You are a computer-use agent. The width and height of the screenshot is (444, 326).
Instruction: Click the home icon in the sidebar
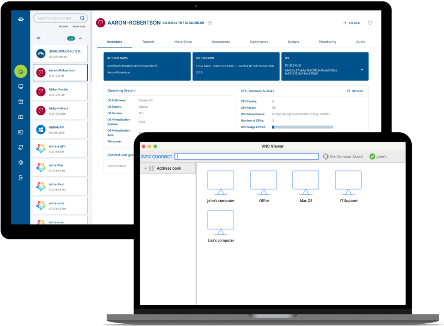(x=20, y=71)
